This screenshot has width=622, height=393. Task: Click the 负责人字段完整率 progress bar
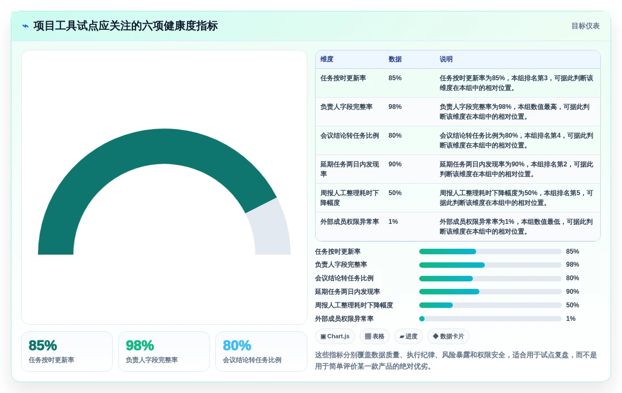click(x=490, y=265)
